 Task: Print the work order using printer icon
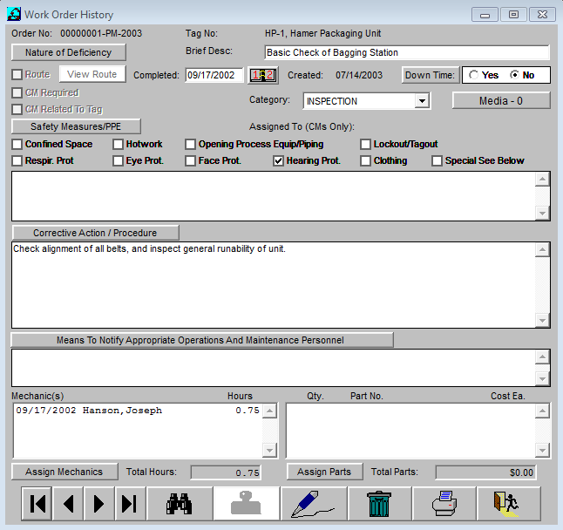(x=444, y=504)
